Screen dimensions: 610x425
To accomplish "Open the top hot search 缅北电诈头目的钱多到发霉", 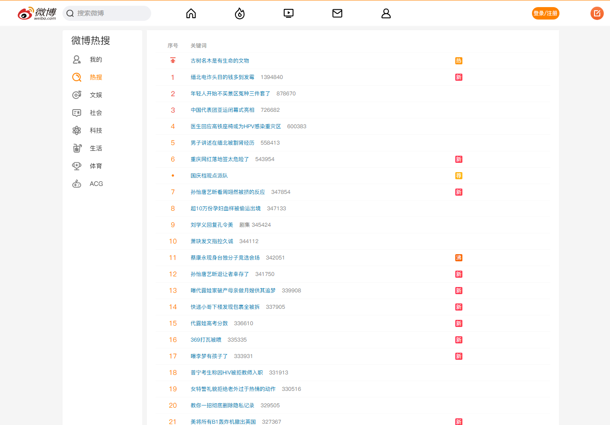I will click(223, 77).
